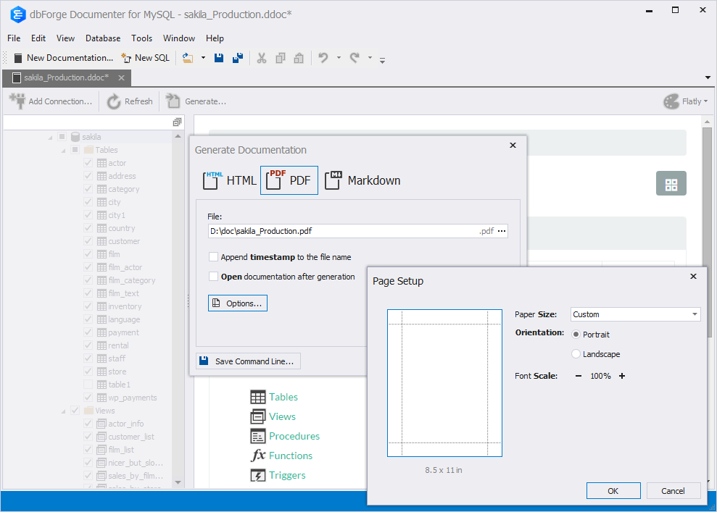The image size is (717, 512).
Task: Open the Redo history dropdown arrow
Action: point(370,58)
